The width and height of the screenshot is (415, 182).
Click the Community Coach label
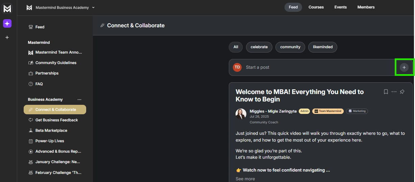click(x=264, y=122)
